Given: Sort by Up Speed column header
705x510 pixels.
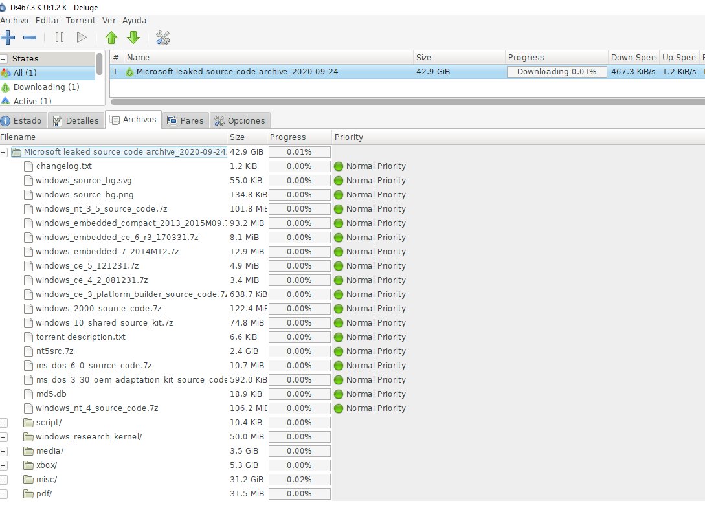Looking at the screenshot, I should [x=679, y=58].
